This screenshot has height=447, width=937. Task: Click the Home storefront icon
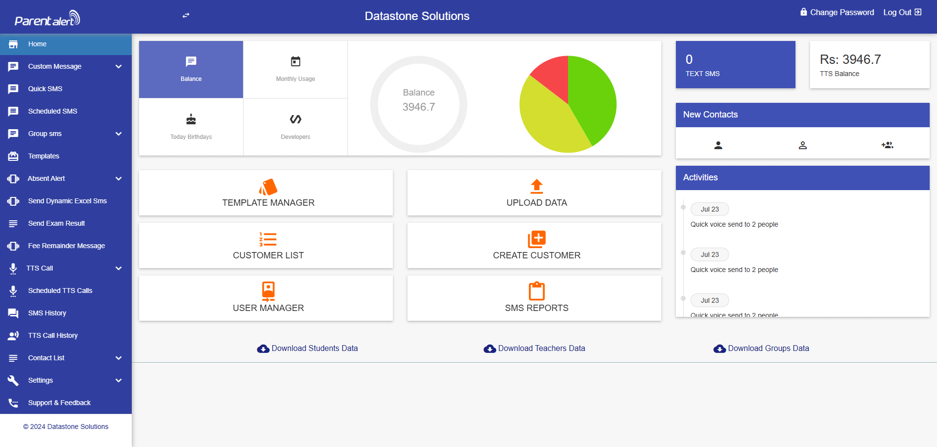[13, 44]
